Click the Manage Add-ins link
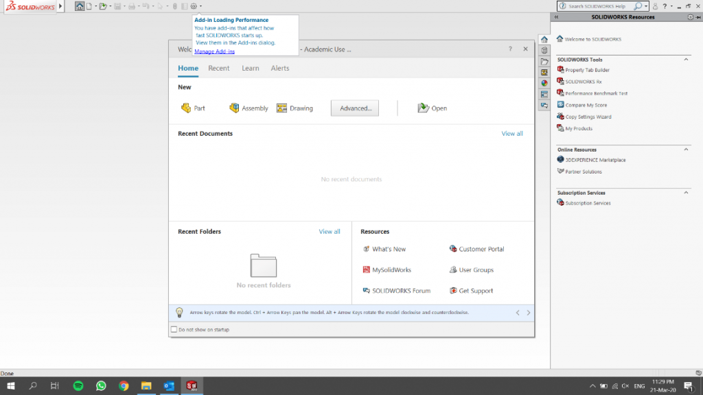The width and height of the screenshot is (703, 395). click(x=214, y=51)
